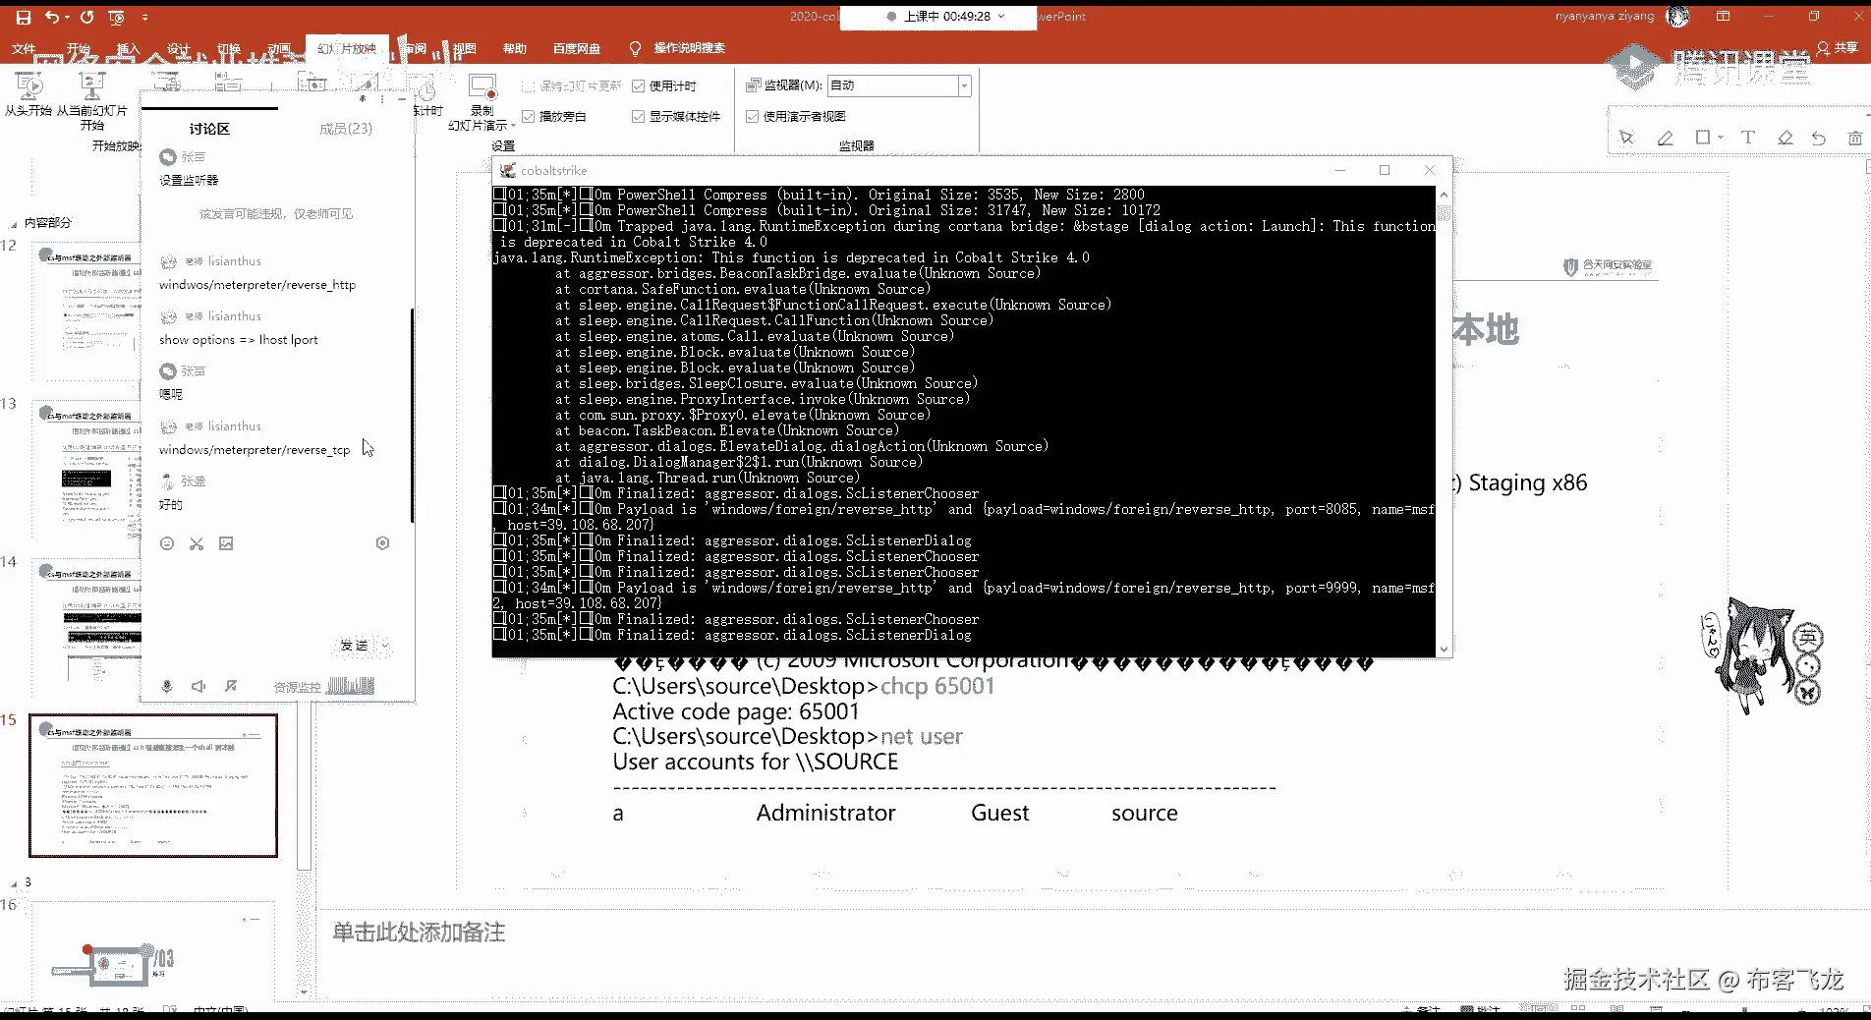The height and width of the screenshot is (1020, 1871).
Task: Select the pen tool in annotation toolbar
Action: [x=1665, y=138]
